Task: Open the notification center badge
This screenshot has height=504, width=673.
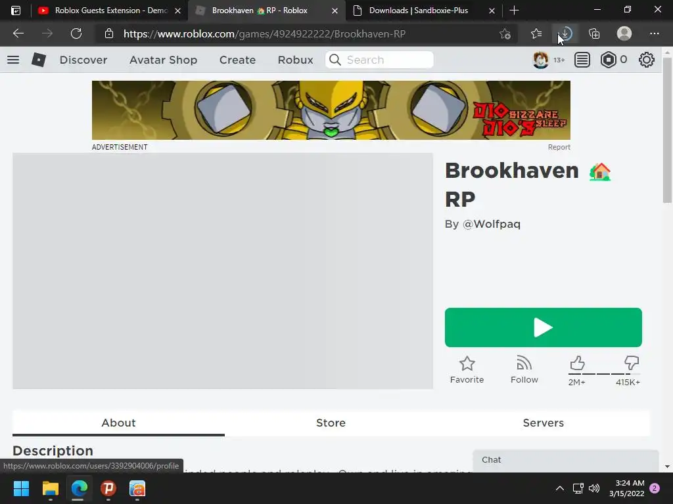Action: tap(655, 488)
